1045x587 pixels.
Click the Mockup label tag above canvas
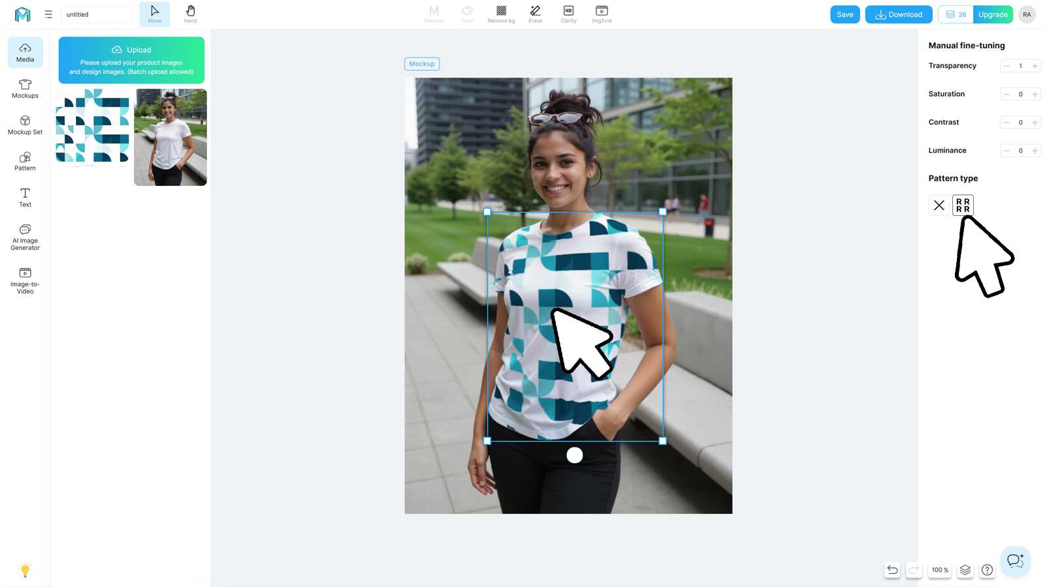coord(422,64)
